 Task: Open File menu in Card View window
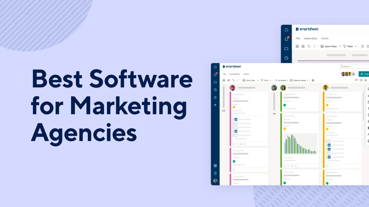click(224, 74)
